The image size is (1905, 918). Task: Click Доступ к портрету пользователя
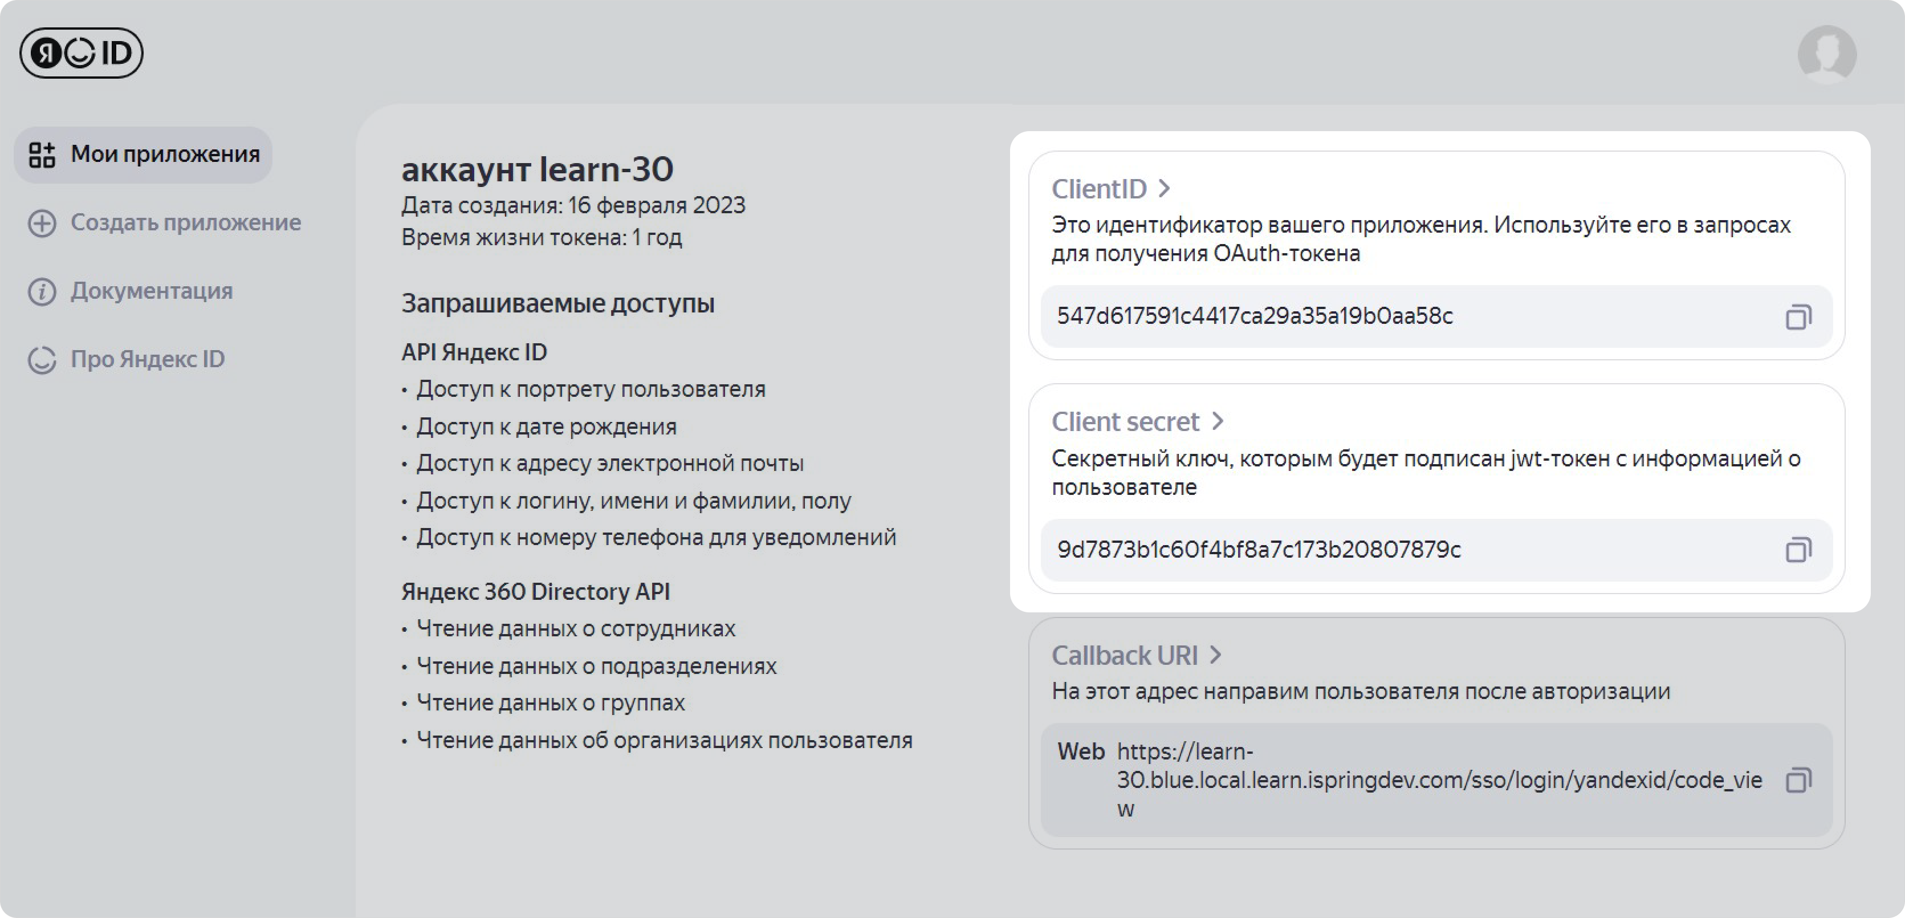(591, 389)
